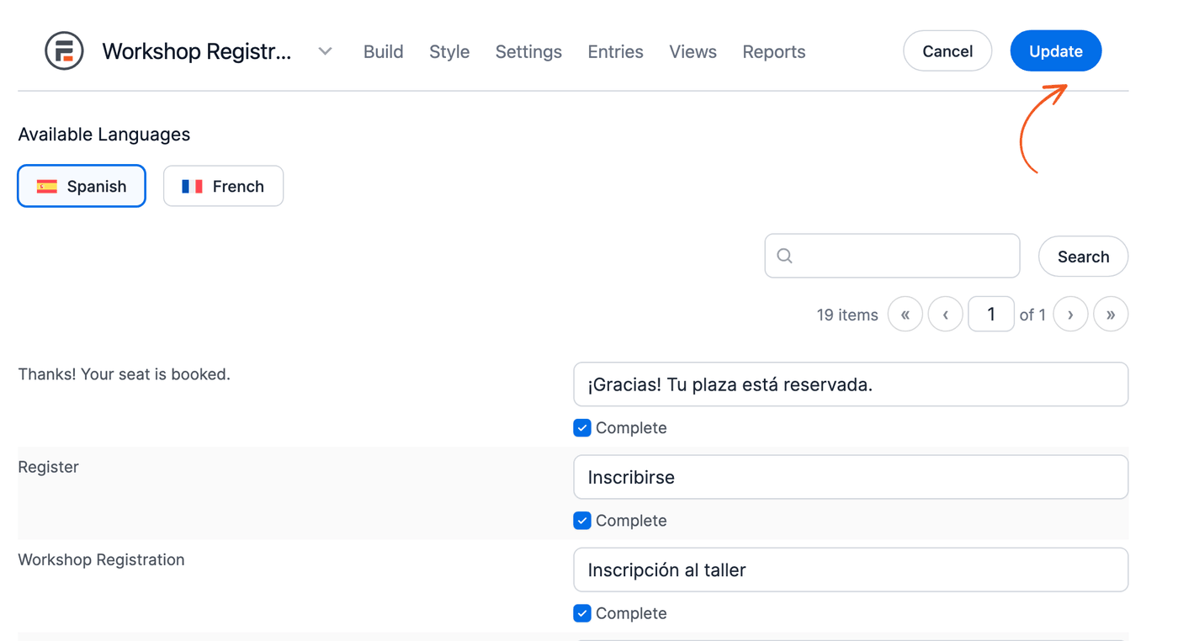Click the current page number field

pyautogui.click(x=991, y=315)
